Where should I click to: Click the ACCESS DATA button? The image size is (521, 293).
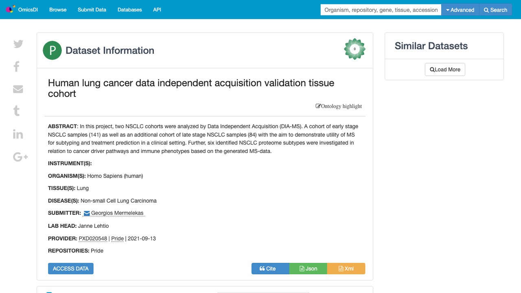point(71,269)
